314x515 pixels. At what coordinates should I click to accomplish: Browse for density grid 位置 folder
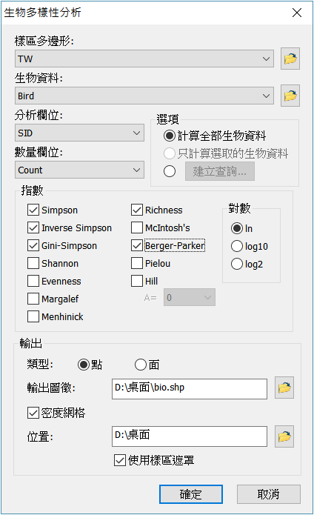pos(284,436)
